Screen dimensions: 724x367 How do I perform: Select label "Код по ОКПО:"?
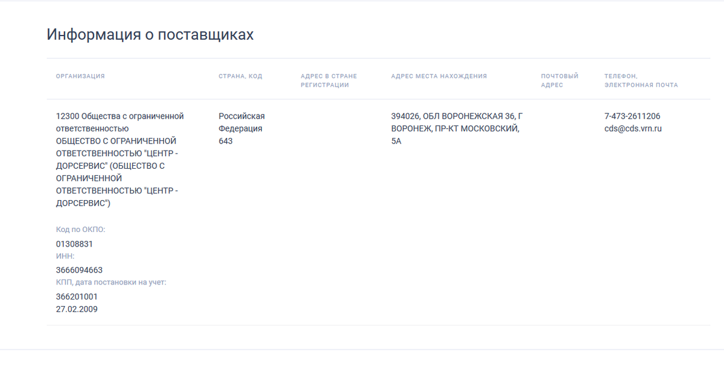pyautogui.click(x=81, y=230)
